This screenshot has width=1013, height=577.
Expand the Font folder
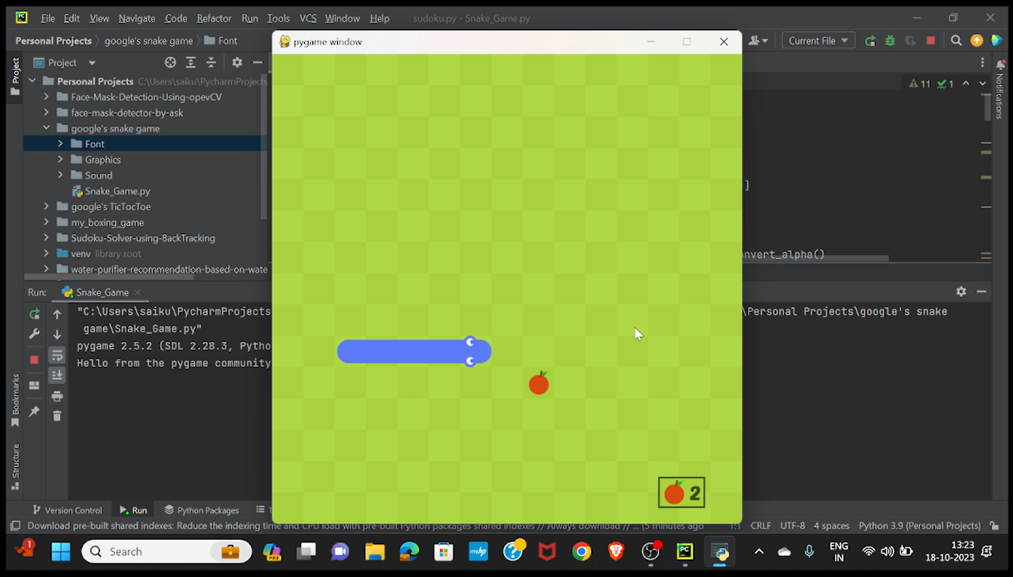pos(61,144)
